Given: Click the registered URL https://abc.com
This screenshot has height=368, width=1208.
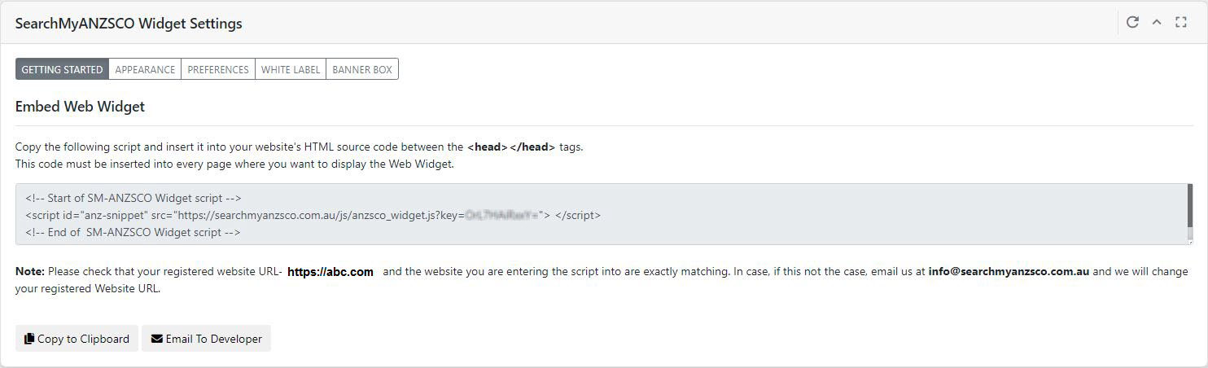Looking at the screenshot, I should point(330,272).
